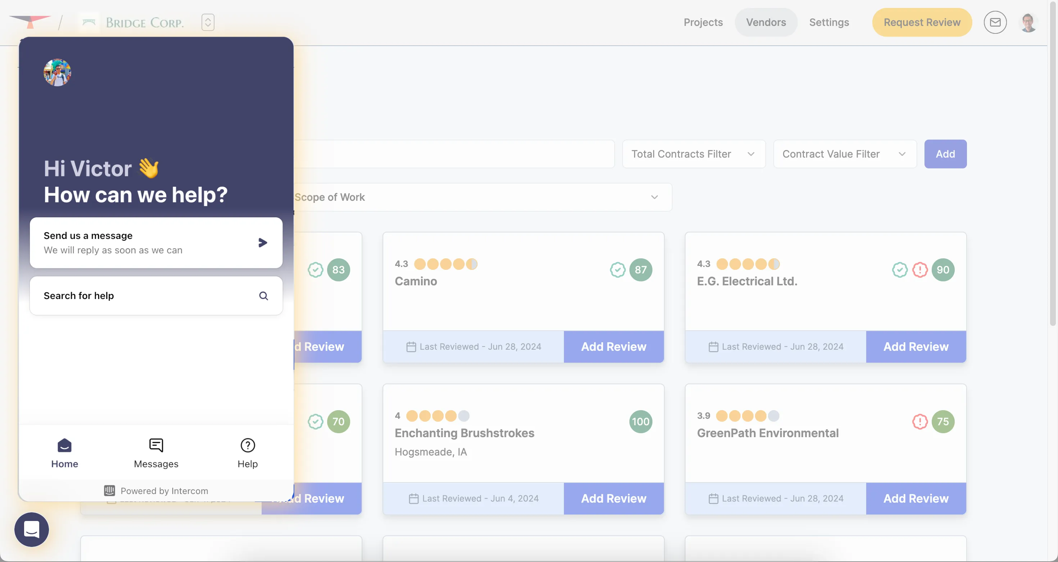
Task: Click the Request Review button
Action: (921, 22)
